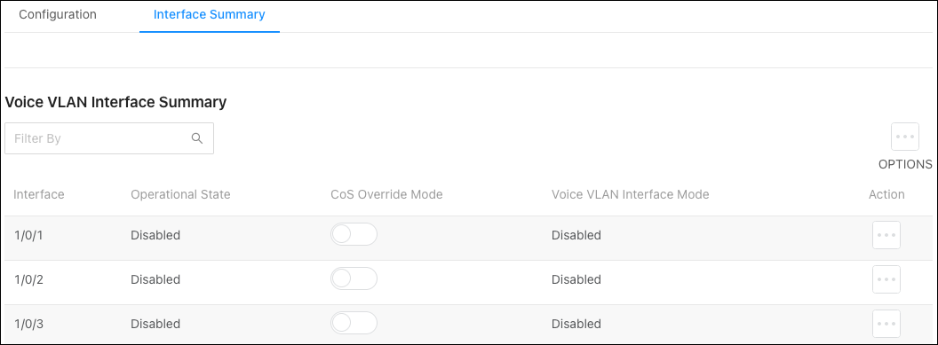Toggle CoS Override Mode for 1/0/1

tap(354, 234)
